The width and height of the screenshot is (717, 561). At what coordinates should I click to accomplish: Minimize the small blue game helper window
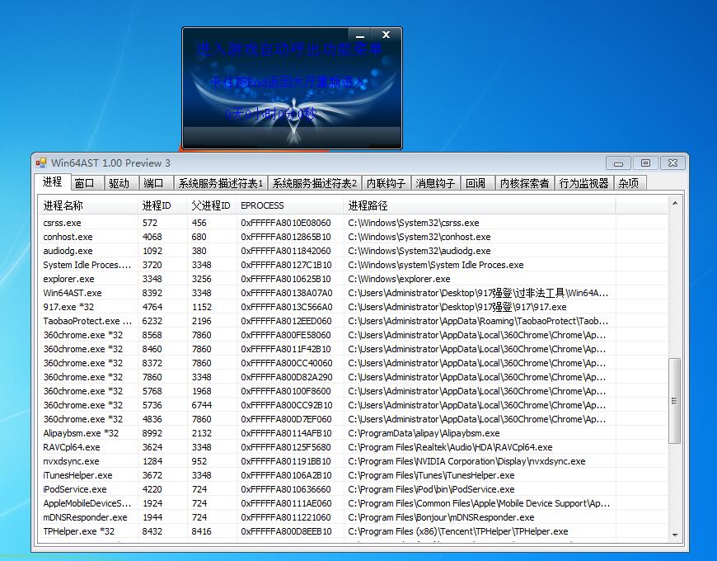click(x=360, y=35)
